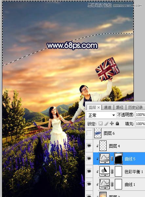Screen dimensions: 145x197
Task: Click the 曲线 5 curves adjustment icon
Action: [x=104, y=159]
